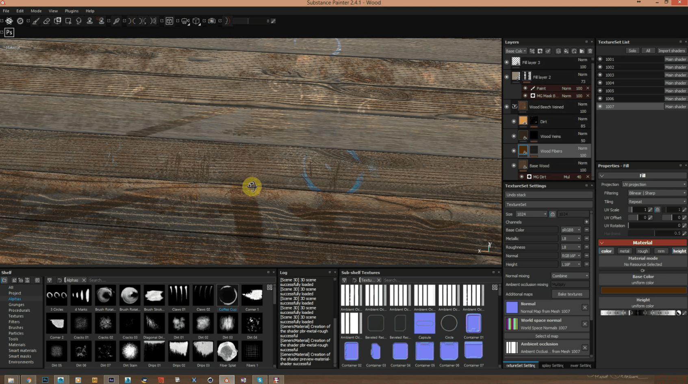Select the Eraser tool
This screenshot has width=688, height=384.
[x=47, y=21]
